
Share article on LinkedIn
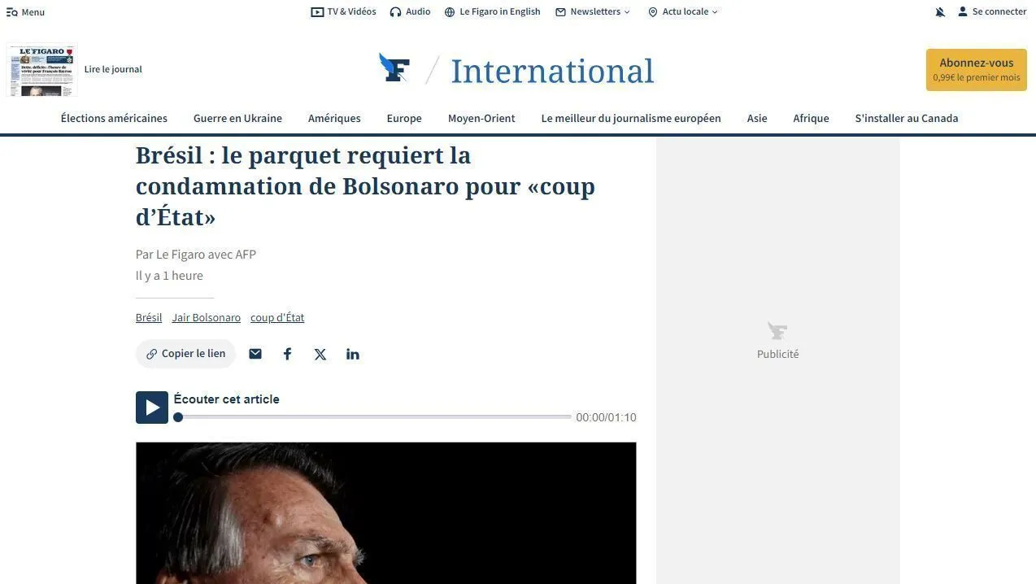click(352, 354)
